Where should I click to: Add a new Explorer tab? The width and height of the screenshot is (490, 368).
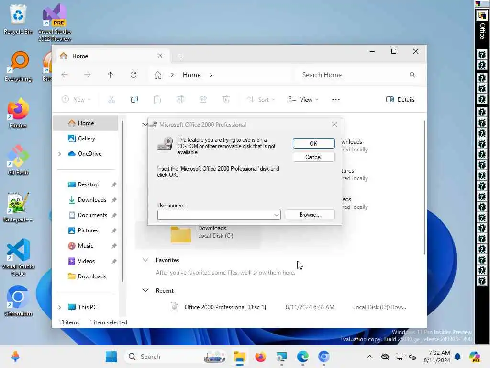[181, 56]
